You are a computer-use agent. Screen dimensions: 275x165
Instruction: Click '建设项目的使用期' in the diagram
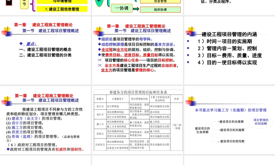(x=232, y=141)
